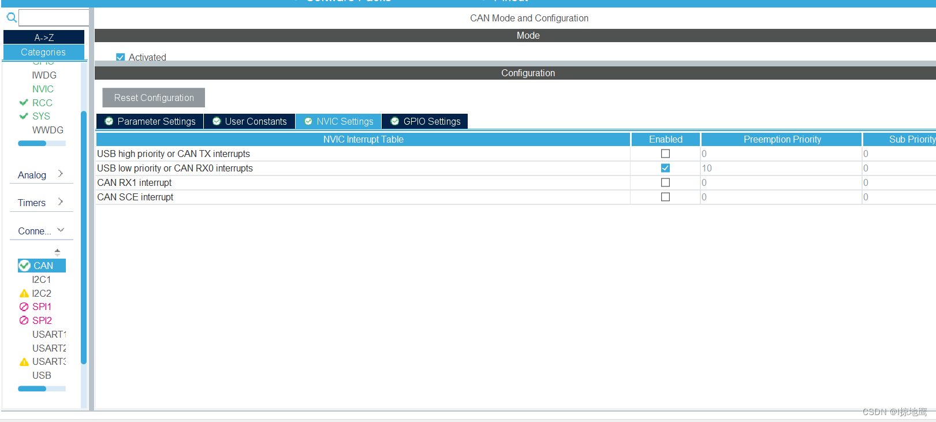Enable the CAN SCE interrupt checkbox

665,197
